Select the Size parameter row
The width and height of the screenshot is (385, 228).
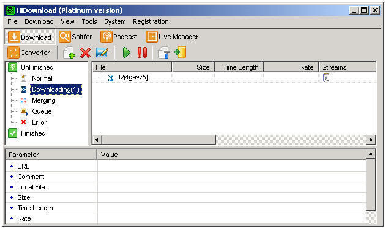pos(185,197)
